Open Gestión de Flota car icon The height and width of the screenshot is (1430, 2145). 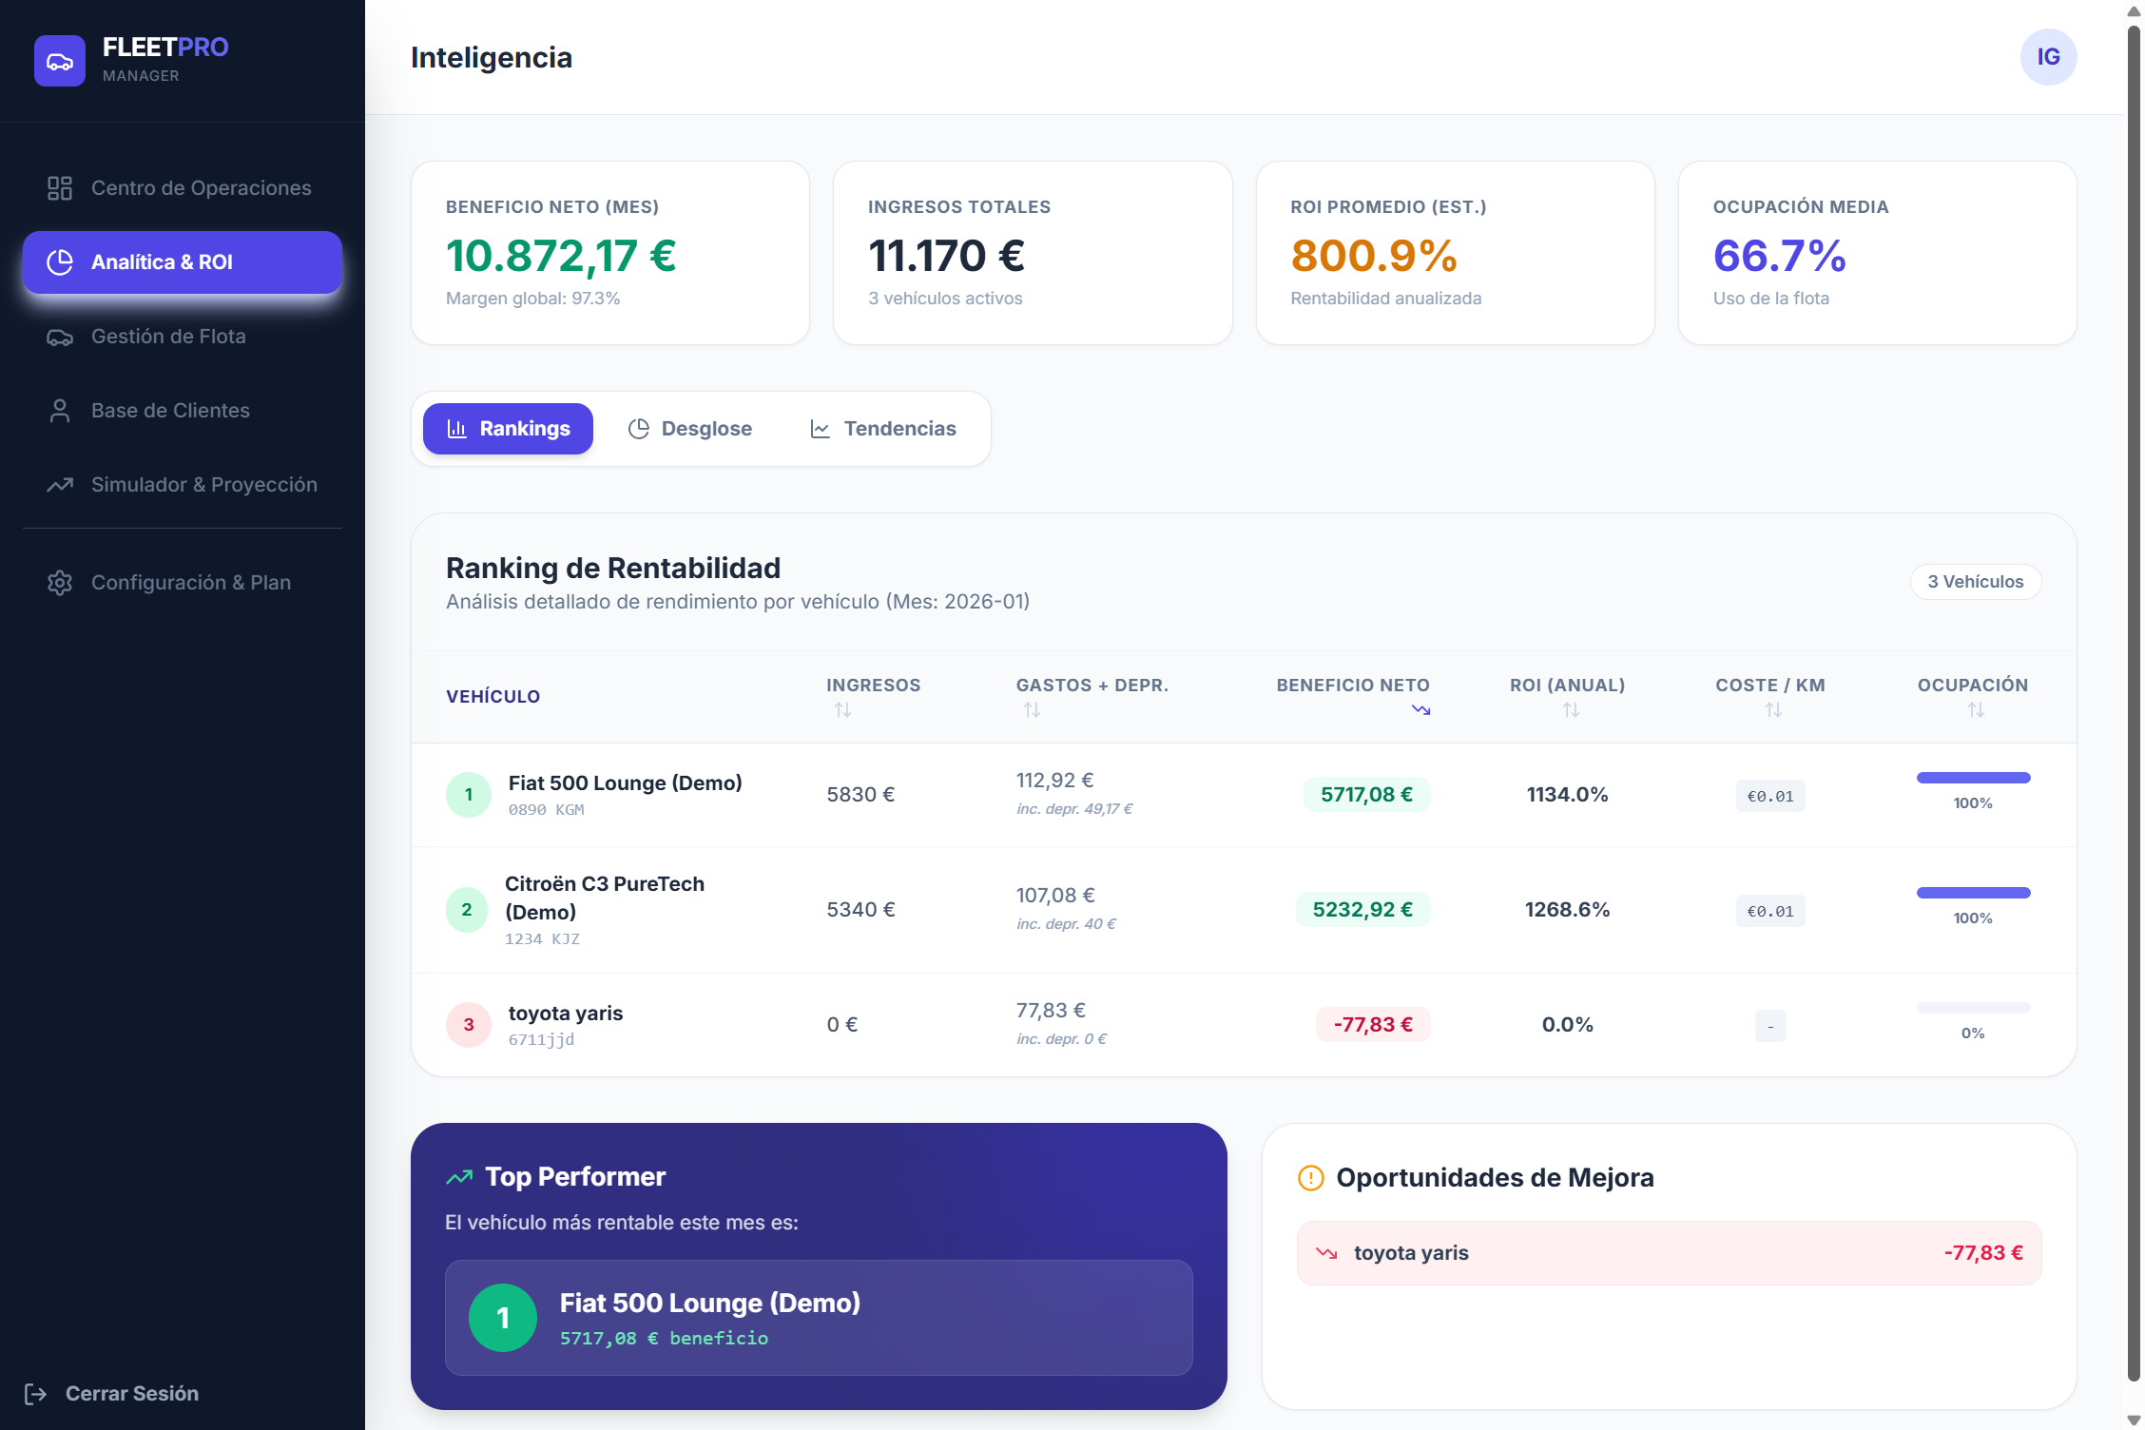[59, 337]
